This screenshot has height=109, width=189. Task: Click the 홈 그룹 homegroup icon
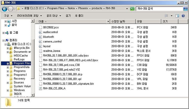tap(7, 33)
